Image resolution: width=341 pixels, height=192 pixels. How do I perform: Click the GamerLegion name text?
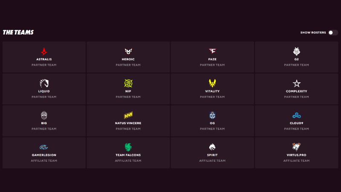[x=44, y=155]
